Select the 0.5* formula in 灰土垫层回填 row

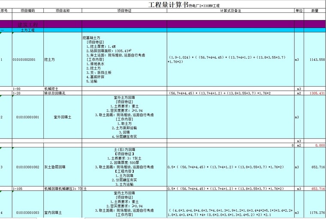[x=230, y=167]
